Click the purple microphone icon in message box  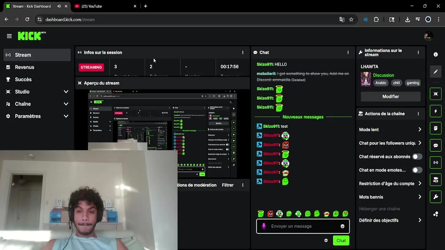pyautogui.click(x=264, y=226)
